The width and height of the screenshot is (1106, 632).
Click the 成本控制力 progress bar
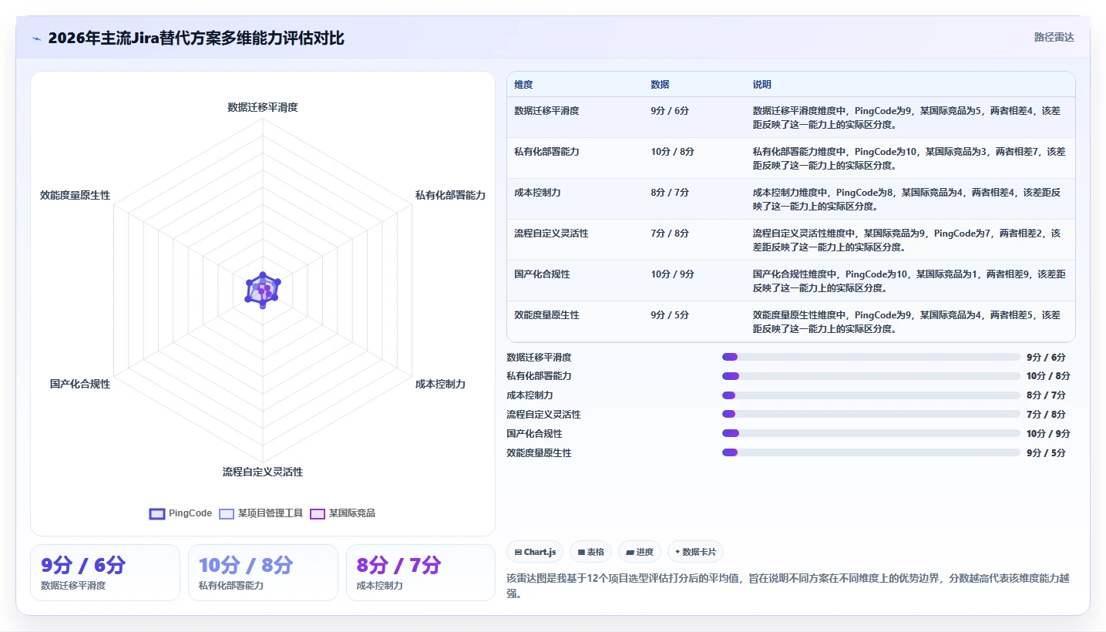[x=871, y=395]
